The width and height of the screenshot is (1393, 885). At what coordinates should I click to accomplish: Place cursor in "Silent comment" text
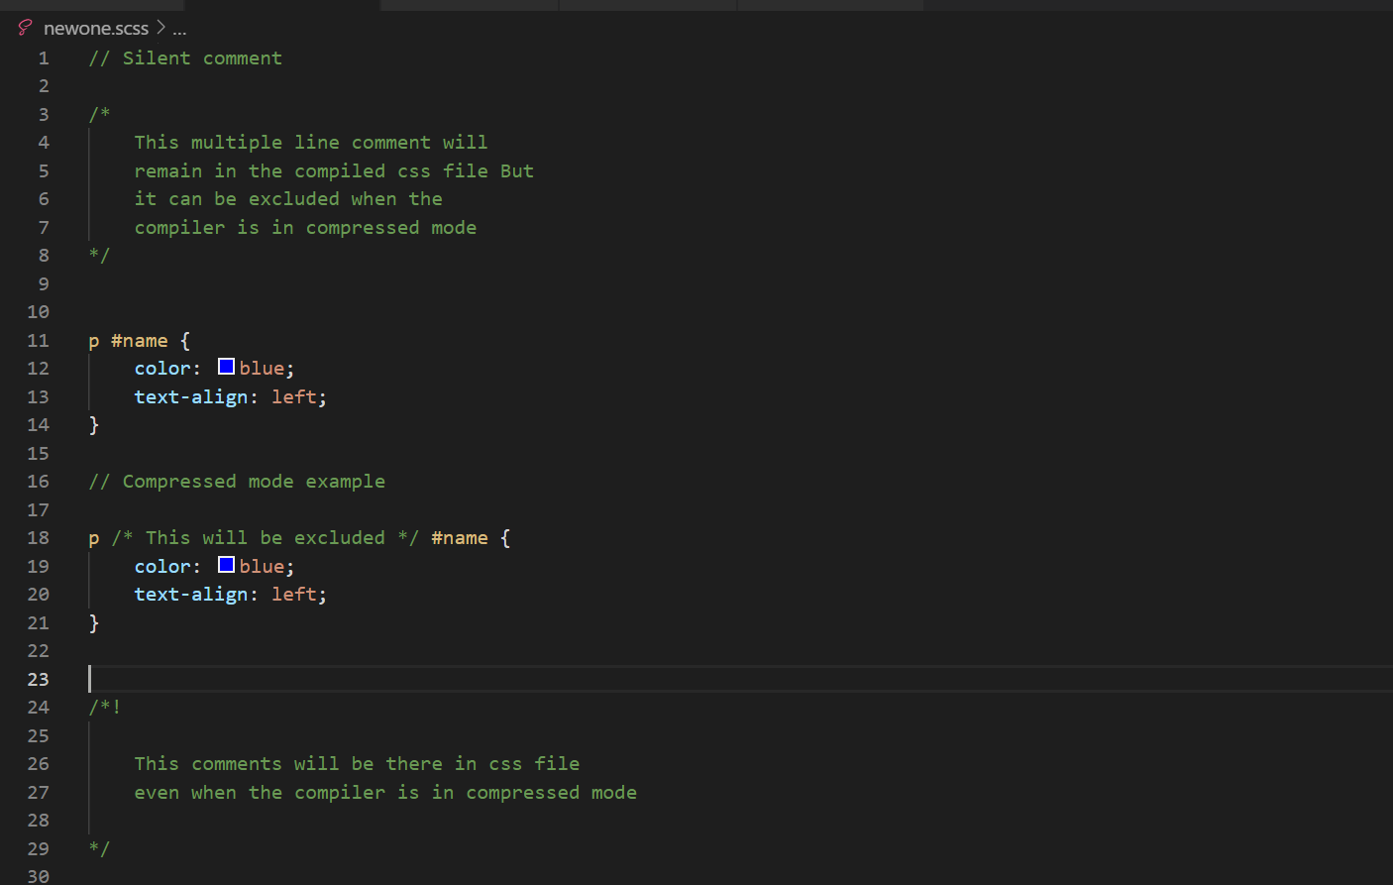(x=202, y=58)
